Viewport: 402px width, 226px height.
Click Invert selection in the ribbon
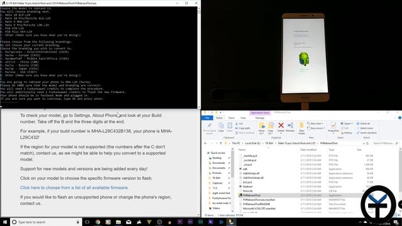[367, 132]
